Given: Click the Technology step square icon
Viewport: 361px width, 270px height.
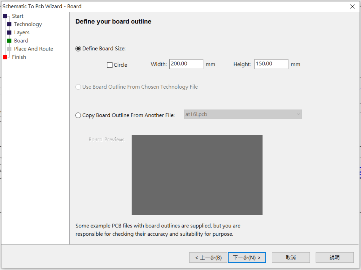Looking at the screenshot, I should tap(9, 24).
